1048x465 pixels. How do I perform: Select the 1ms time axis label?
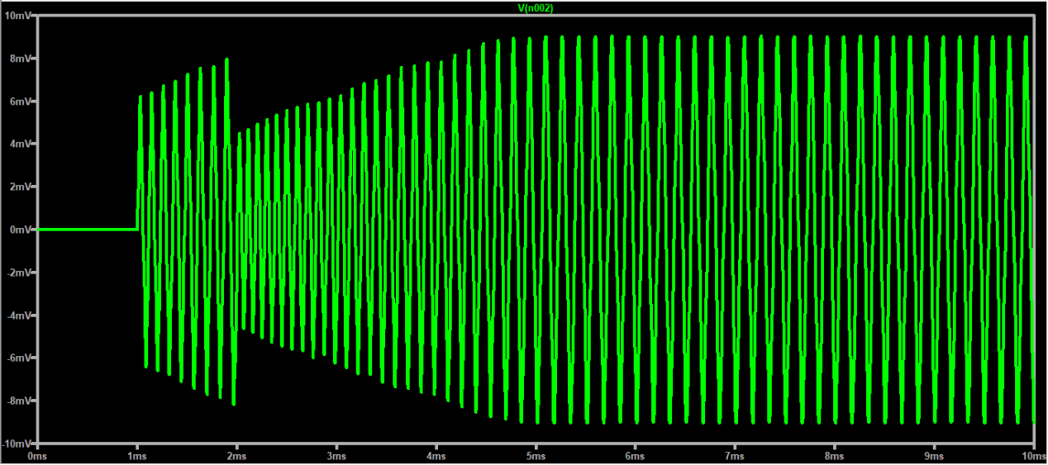pyautogui.click(x=136, y=456)
